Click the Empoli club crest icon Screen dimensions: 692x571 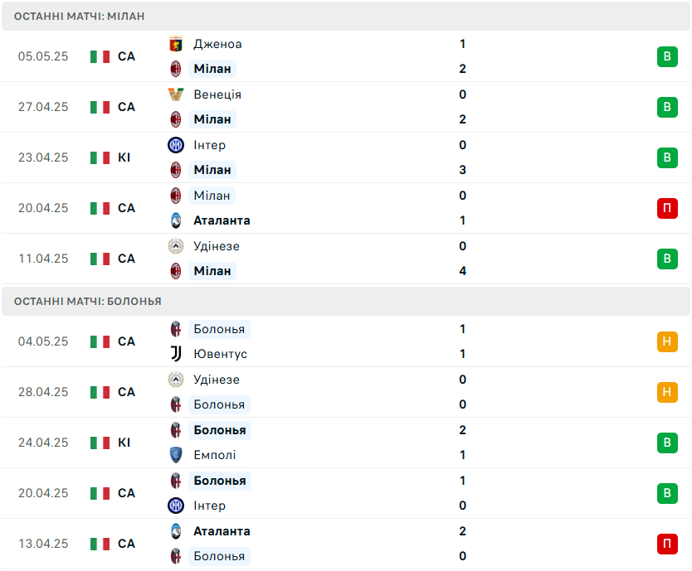click(175, 455)
